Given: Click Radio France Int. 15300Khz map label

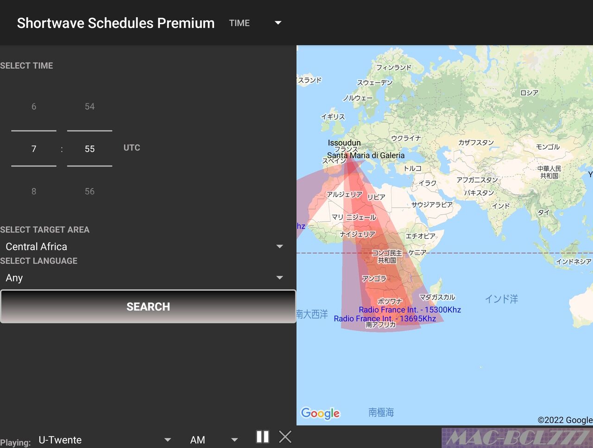Looking at the screenshot, I should [x=410, y=310].
